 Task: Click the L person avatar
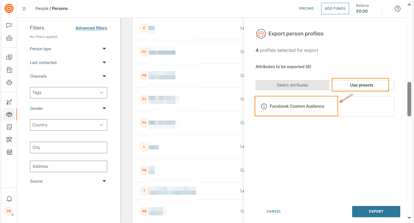point(144,147)
